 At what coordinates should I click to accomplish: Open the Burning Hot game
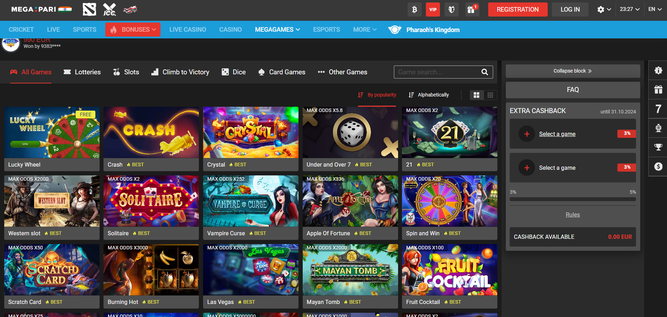[151, 270]
